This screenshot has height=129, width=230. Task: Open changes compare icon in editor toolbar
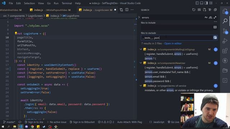pos(121,10)
